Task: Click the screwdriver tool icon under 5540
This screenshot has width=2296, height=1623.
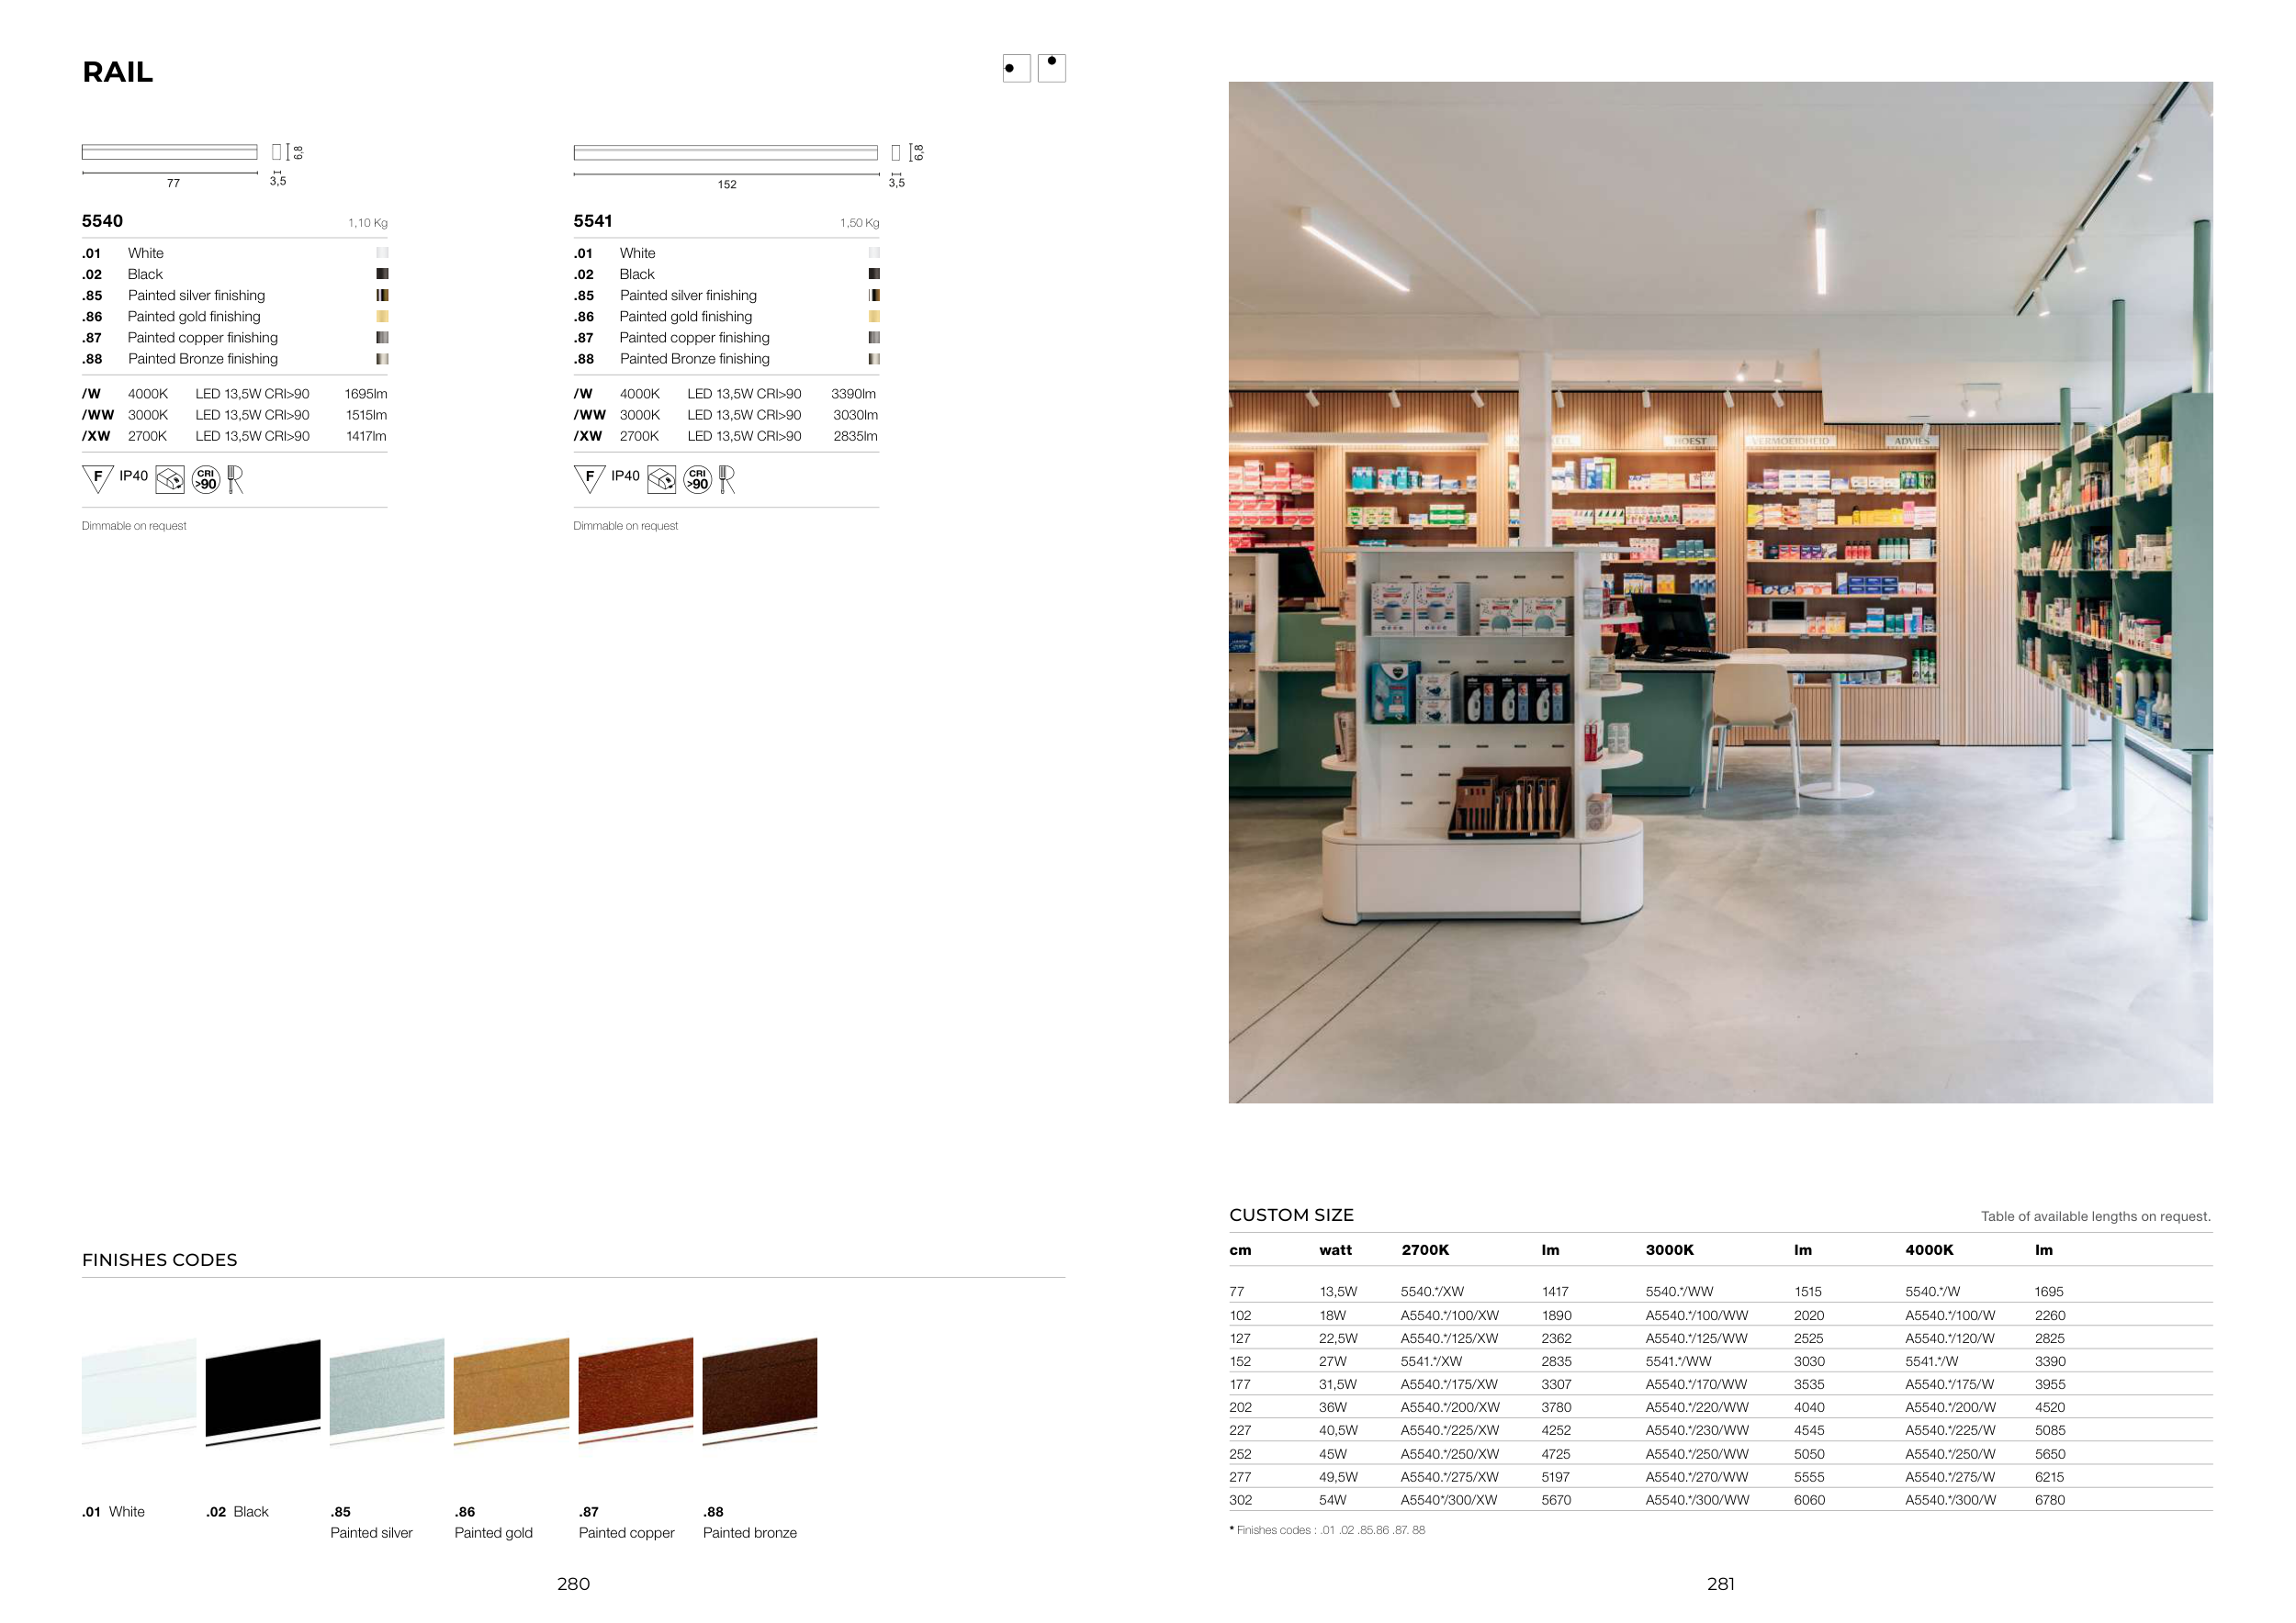Action: tap(235, 480)
